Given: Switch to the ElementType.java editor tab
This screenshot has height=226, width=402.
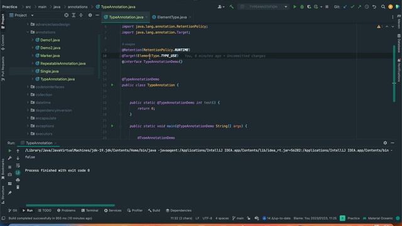Looking at the screenshot, I should coord(171,17).
